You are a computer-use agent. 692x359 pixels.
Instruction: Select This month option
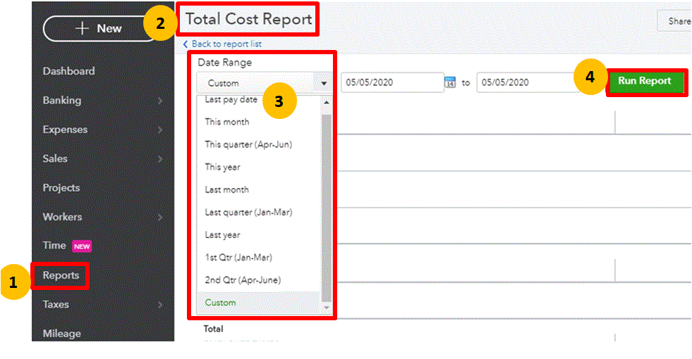click(x=227, y=122)
